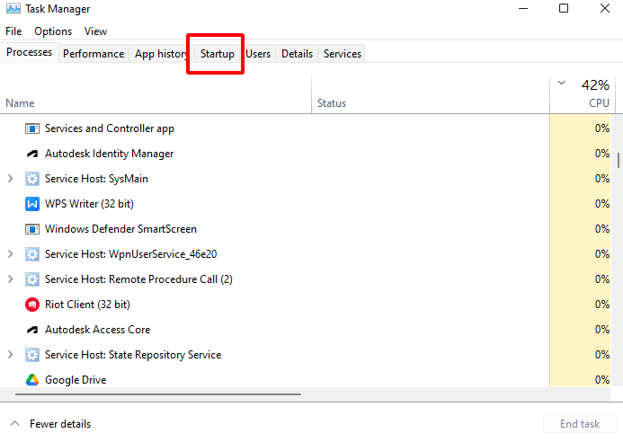This screenshot has width=623, height=442.
Task: Expand Service Host: Remote Procedure Call group
Action: (11, 279)
